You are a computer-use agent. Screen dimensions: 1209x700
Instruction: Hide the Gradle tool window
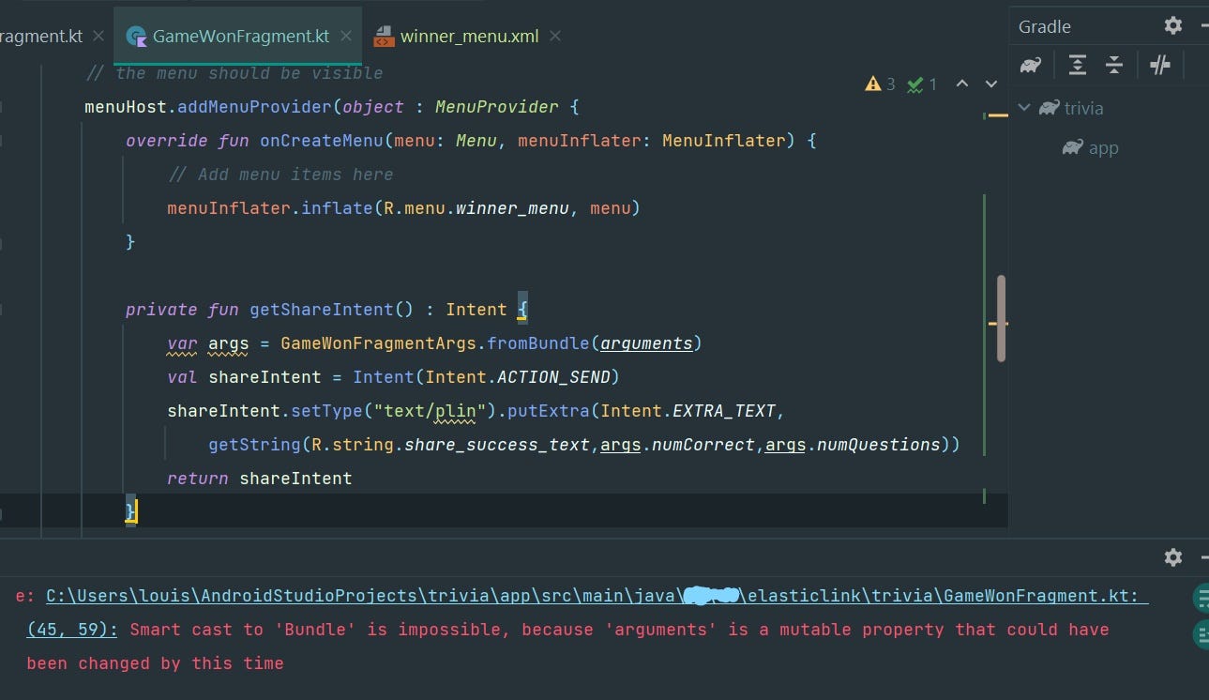click(x=1205, y=25)
